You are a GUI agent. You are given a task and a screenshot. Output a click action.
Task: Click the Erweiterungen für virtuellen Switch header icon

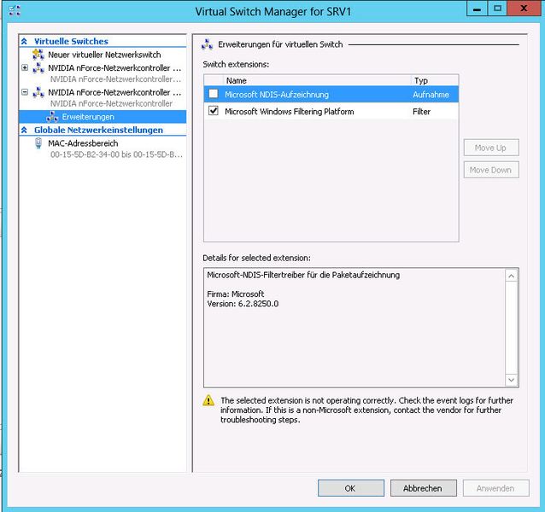point(208,44)
